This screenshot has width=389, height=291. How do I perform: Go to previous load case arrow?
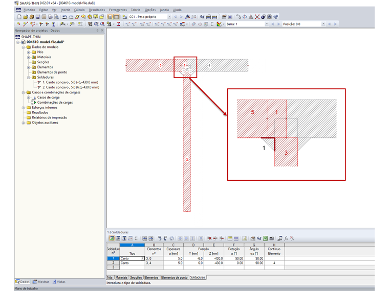coord(176,17)
